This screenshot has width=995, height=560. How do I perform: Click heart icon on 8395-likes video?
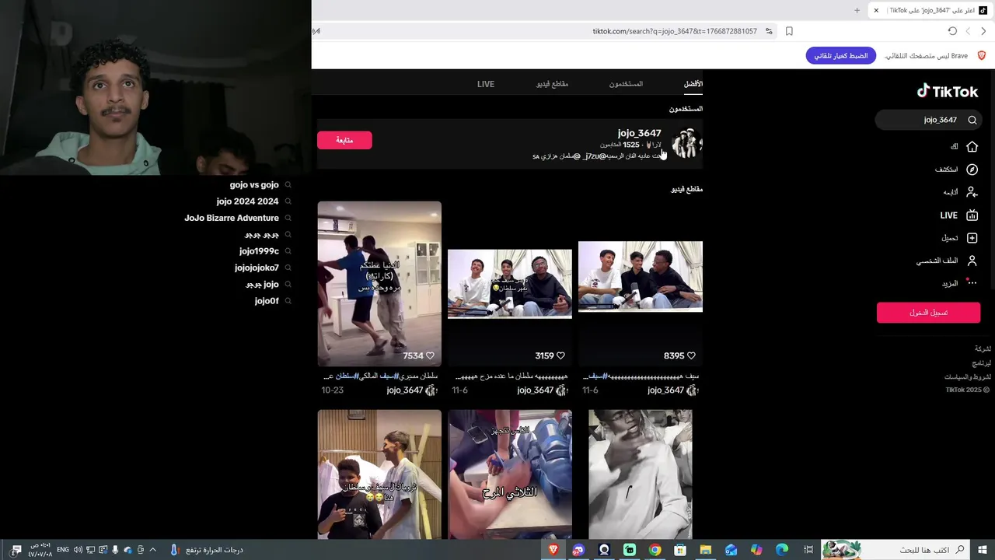tap(691, 355)
